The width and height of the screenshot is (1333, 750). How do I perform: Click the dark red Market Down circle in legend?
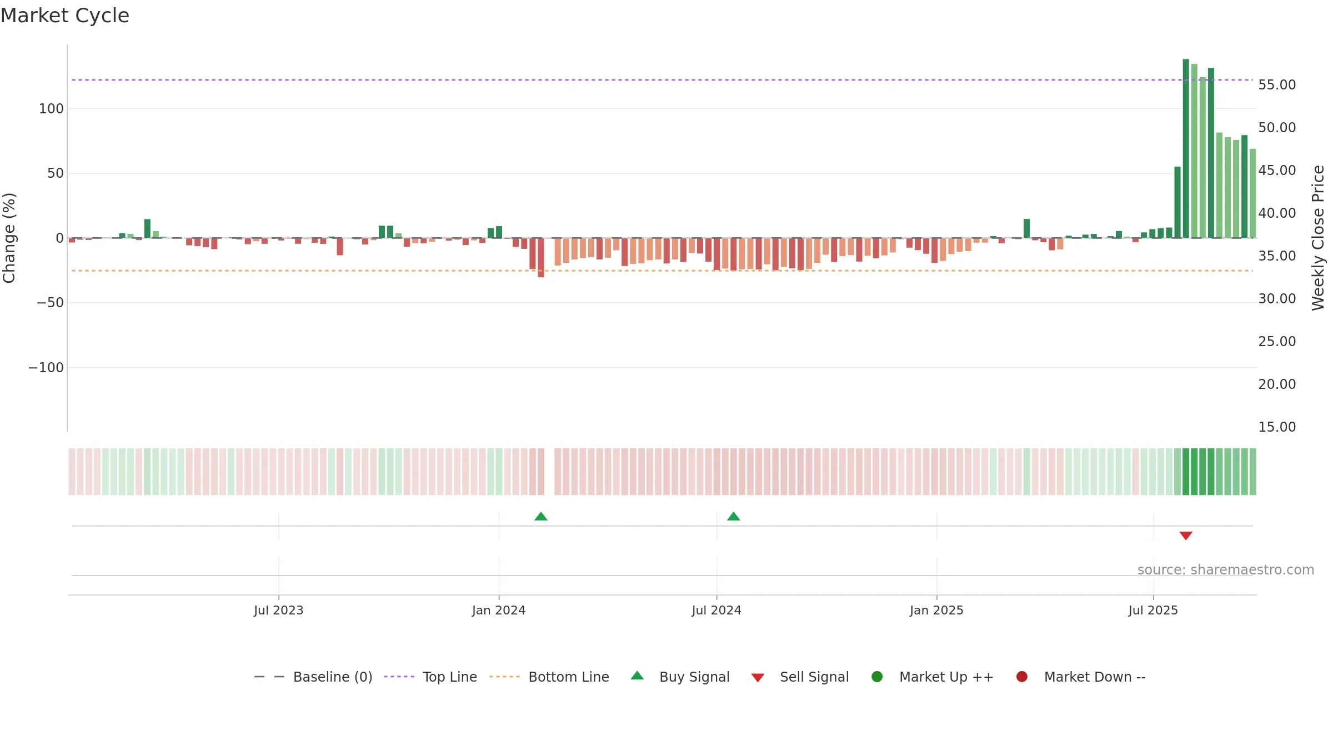tap(1021, 677)
